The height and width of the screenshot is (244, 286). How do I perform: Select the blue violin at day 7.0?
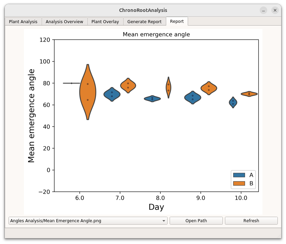(112, 94)
